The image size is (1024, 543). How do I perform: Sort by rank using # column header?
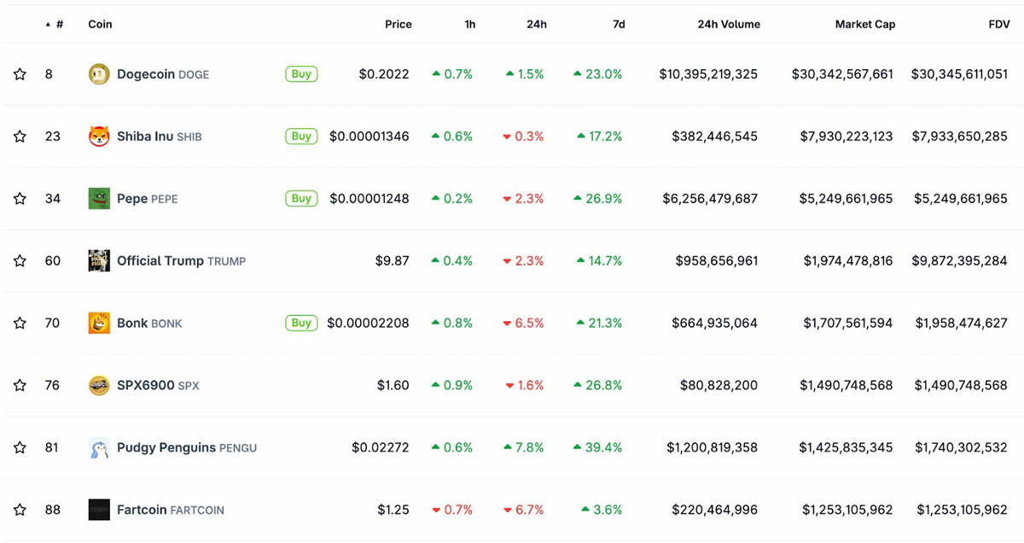click(x=59, y=25)
